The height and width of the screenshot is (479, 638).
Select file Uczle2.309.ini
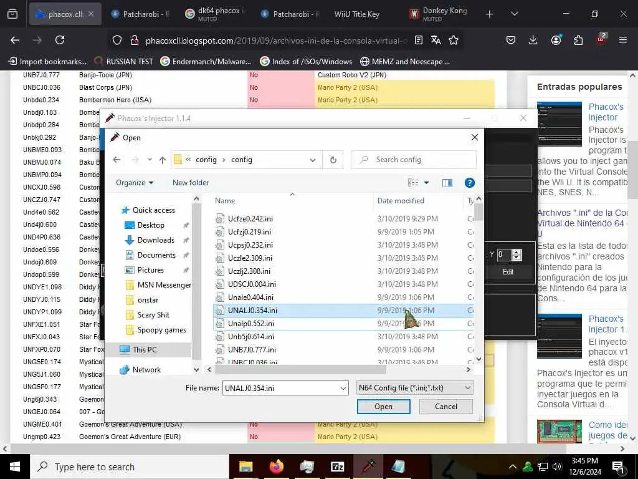click(250, 258)
